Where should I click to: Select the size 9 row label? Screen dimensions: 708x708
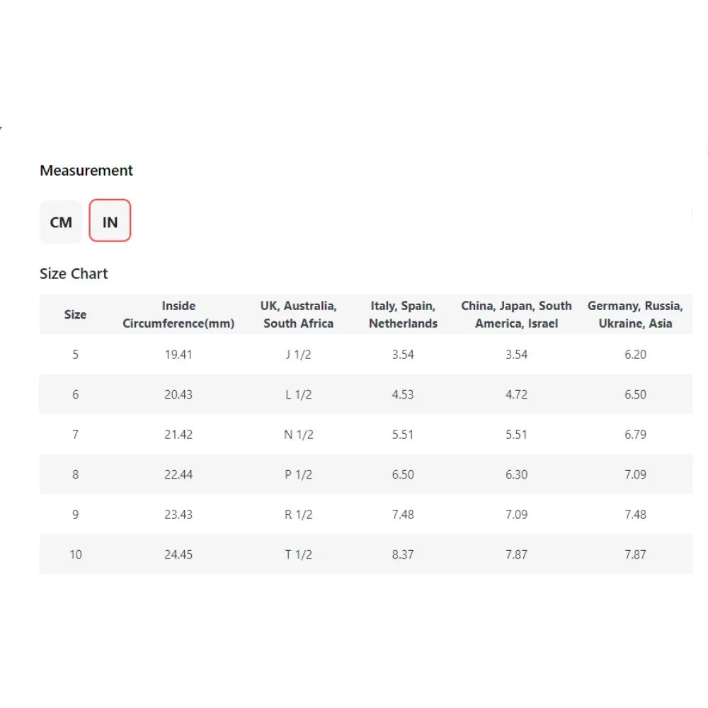click(75, 515)
